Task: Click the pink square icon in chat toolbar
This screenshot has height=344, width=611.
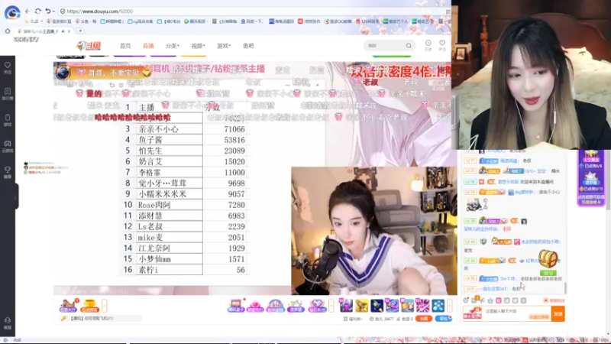Action: click(x=499, y=300)
